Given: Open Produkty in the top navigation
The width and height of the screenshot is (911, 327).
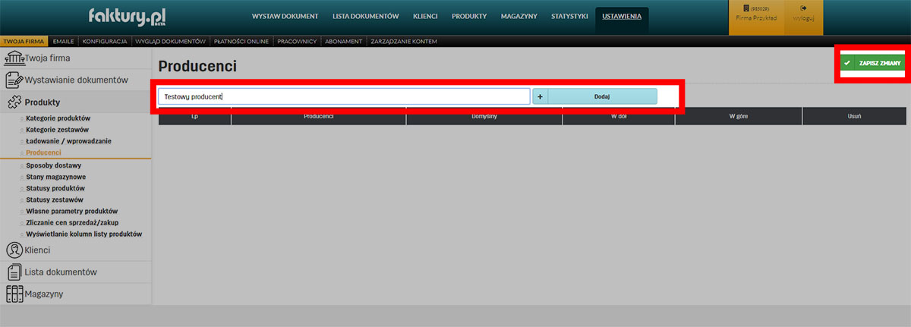Looking at the screenshot, I should [x=469, y=16].
